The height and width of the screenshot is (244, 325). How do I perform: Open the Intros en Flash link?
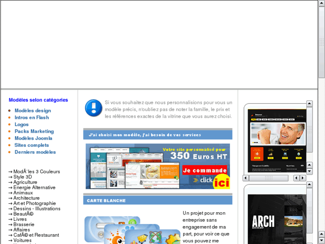click(x=32, y=118)
